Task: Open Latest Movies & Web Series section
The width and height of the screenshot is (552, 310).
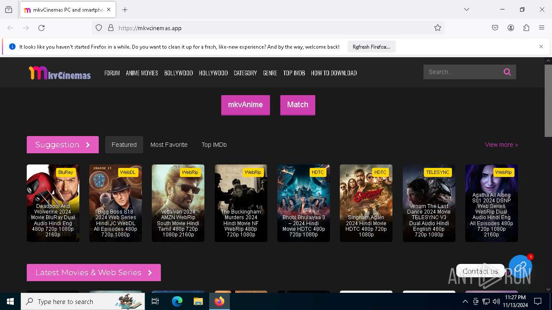Action: pos(94,273)
